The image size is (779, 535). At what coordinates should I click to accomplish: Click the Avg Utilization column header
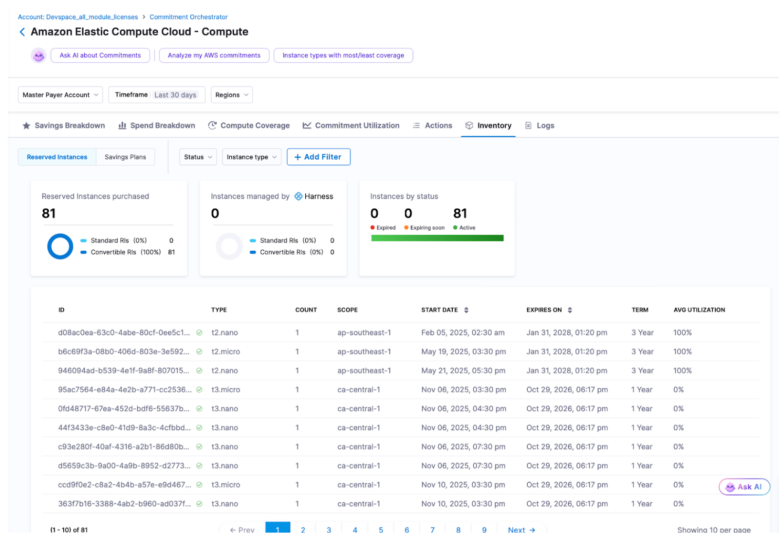tap(699, 310)
